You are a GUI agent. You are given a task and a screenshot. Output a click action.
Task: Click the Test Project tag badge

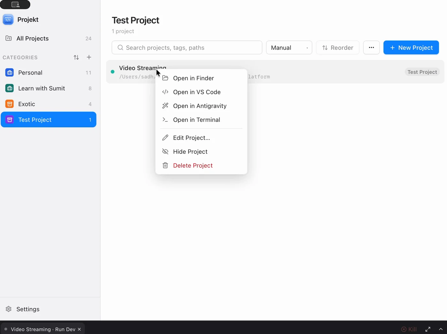tap(422, 72)
